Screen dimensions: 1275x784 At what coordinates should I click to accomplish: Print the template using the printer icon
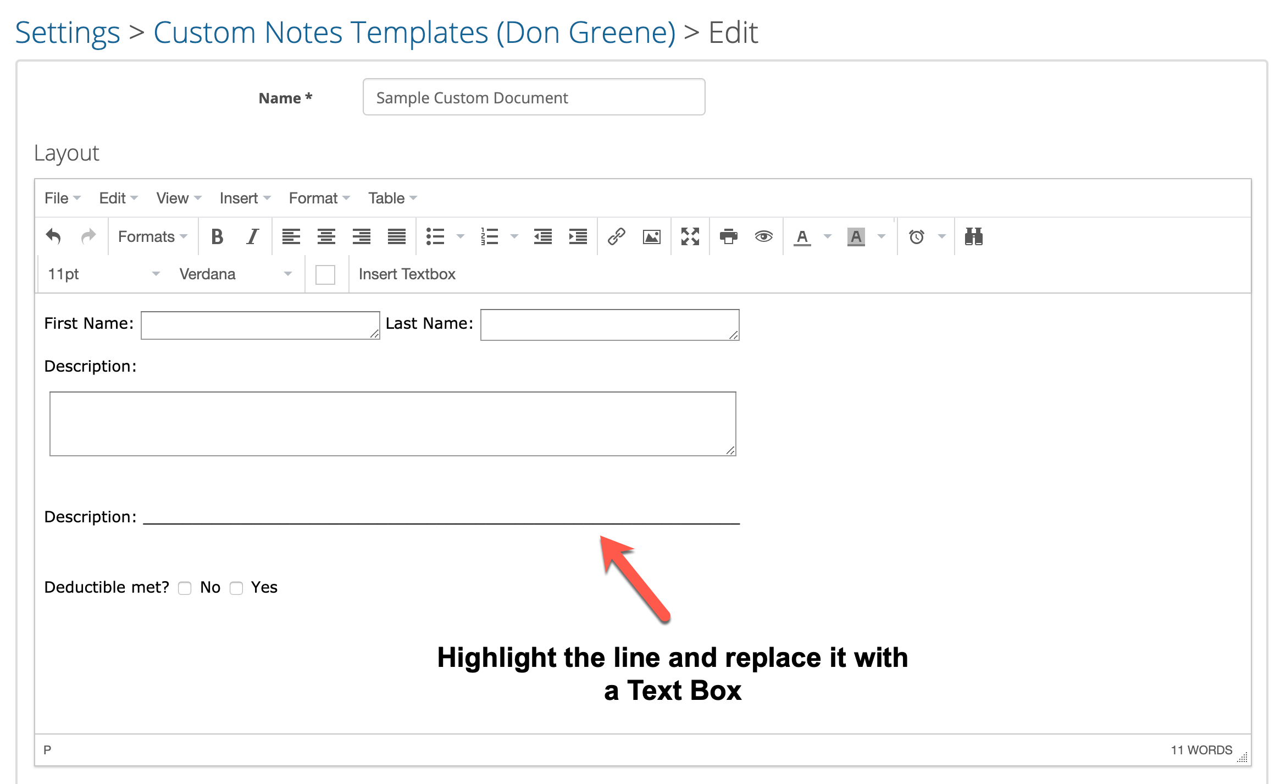[x=728, y=236]
